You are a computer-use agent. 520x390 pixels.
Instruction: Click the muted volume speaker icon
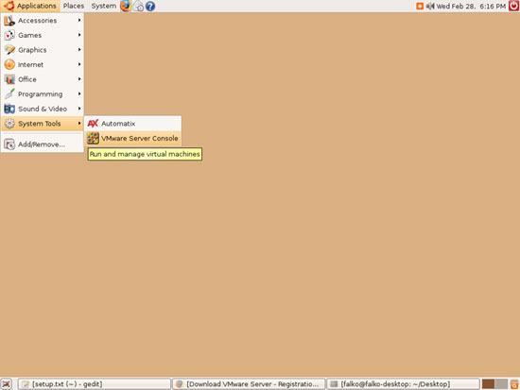pyautogui.click(x=430, y=6)
